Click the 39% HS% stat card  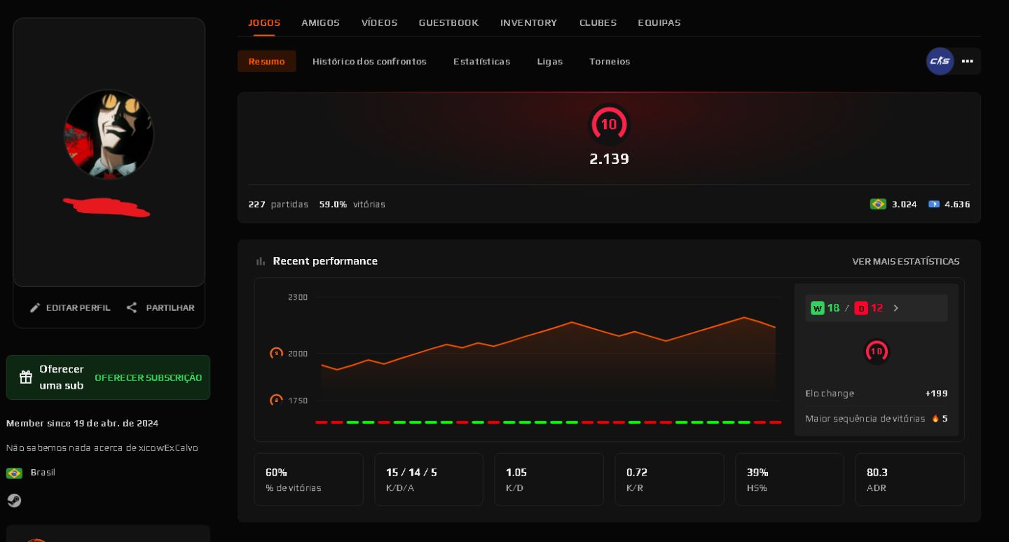click(790, 479)
